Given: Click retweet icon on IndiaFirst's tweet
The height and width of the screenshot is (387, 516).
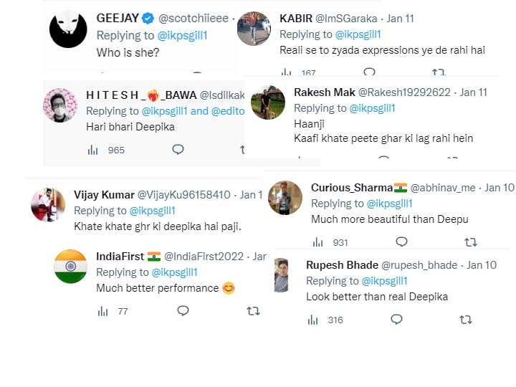Looking at the screenshot, I should click(x=253, y=311).
